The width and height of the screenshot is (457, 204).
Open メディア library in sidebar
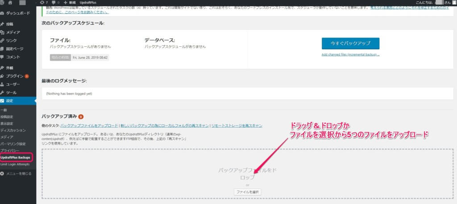[12, 32]
